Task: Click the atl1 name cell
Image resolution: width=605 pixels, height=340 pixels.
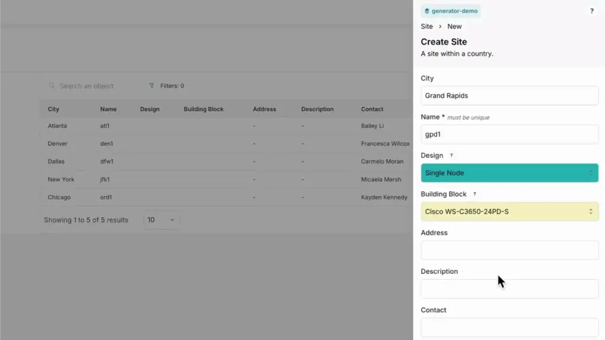Action: coord(105,126)
